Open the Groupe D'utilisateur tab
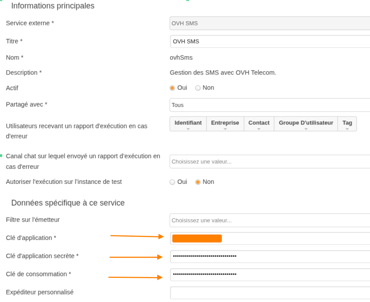This screenshot has width=370, height=302. [x=306, y=124]
